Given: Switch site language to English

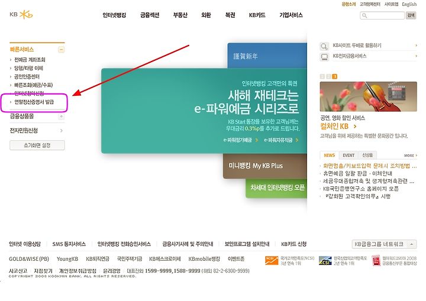Looking at the screenshot, I should [409, 4].
